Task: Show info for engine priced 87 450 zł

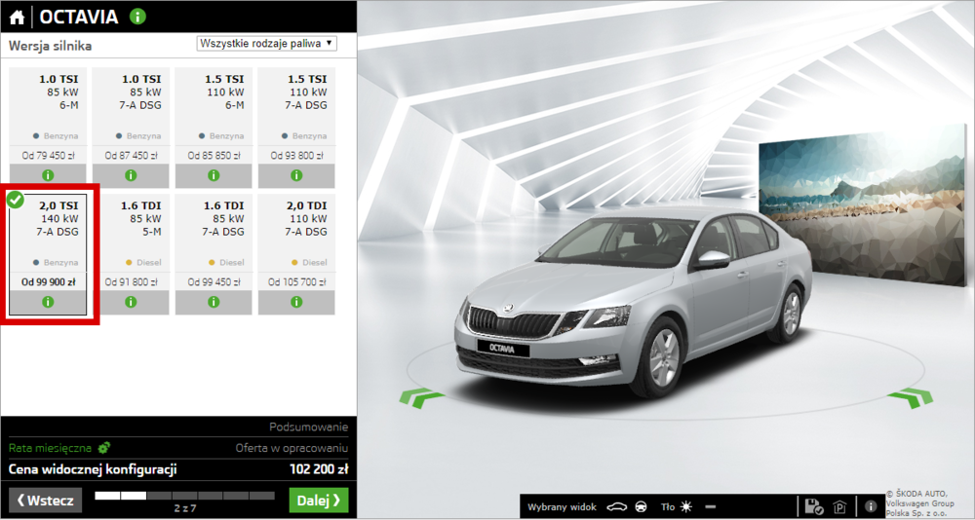Action: 131,176
